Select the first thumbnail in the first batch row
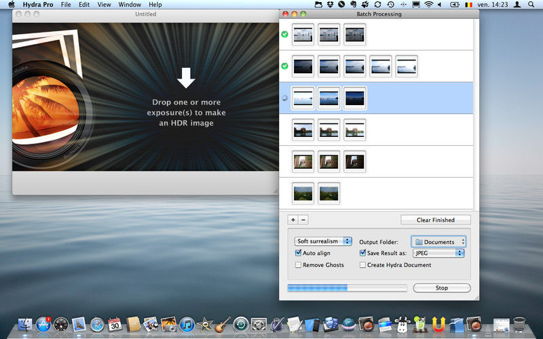The image size is (543, 339). (x=303, y=35)
